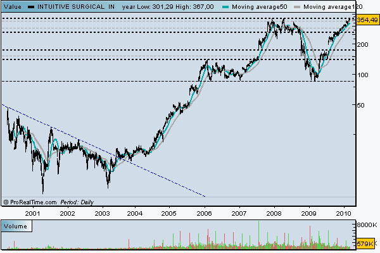Click the 100 price axis label
Screen dimensions: 380x253
click(x=363, y=75)
